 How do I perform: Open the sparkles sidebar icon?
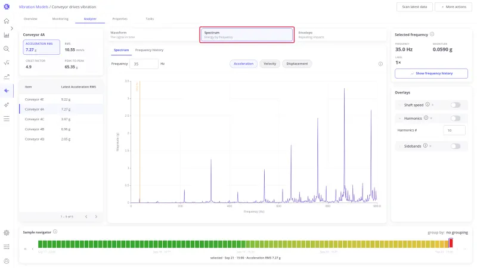click(x=7, y=105)
